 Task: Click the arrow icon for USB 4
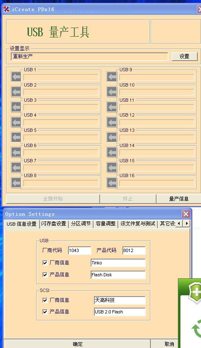tap(16, 122)
